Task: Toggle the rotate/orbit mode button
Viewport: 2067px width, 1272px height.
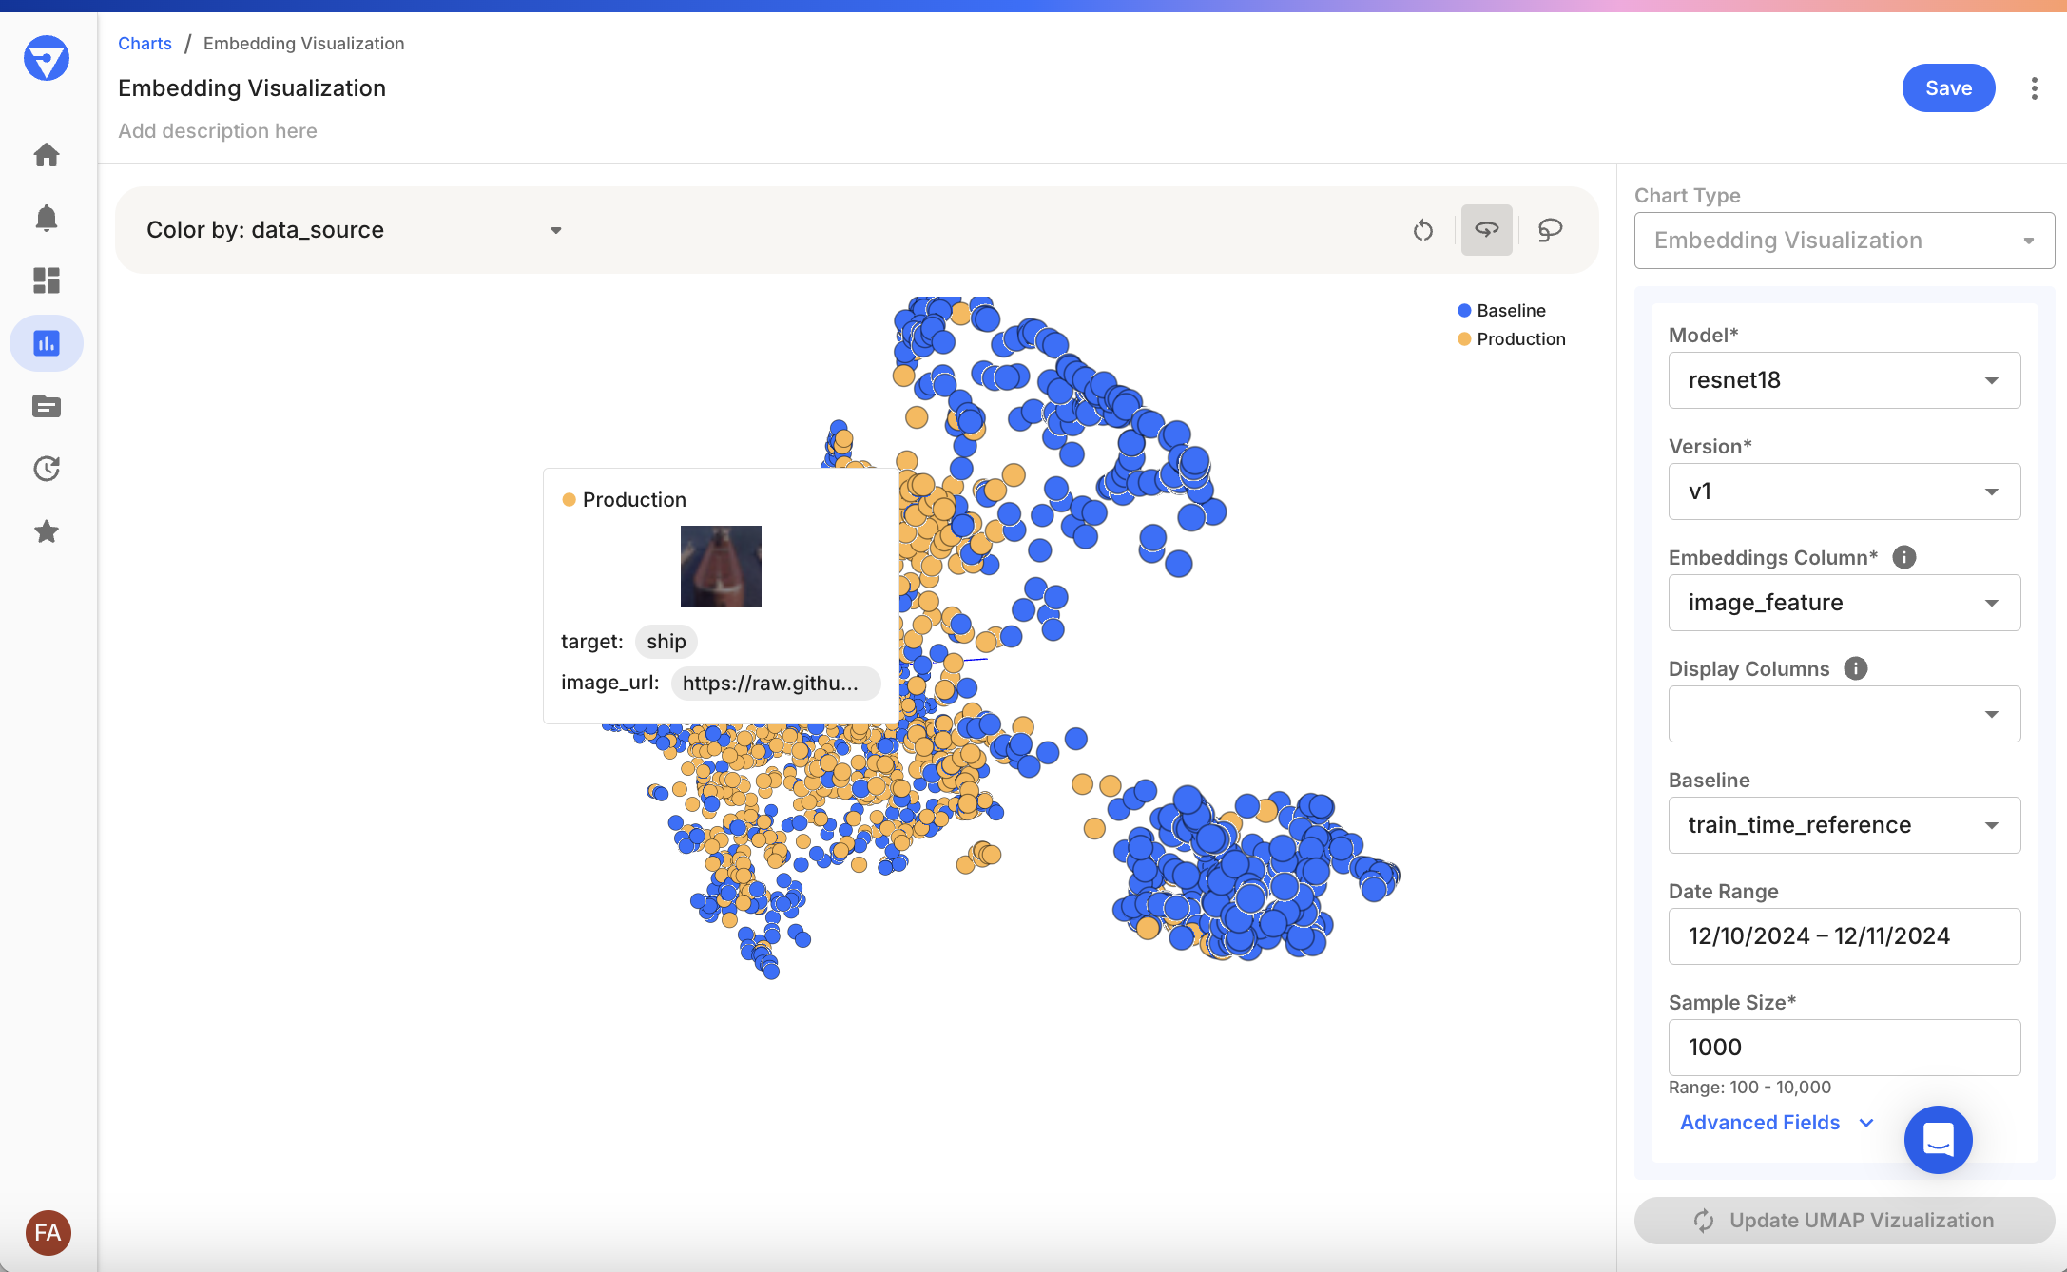Action: pyautogui.click(x=1486, y=229)
